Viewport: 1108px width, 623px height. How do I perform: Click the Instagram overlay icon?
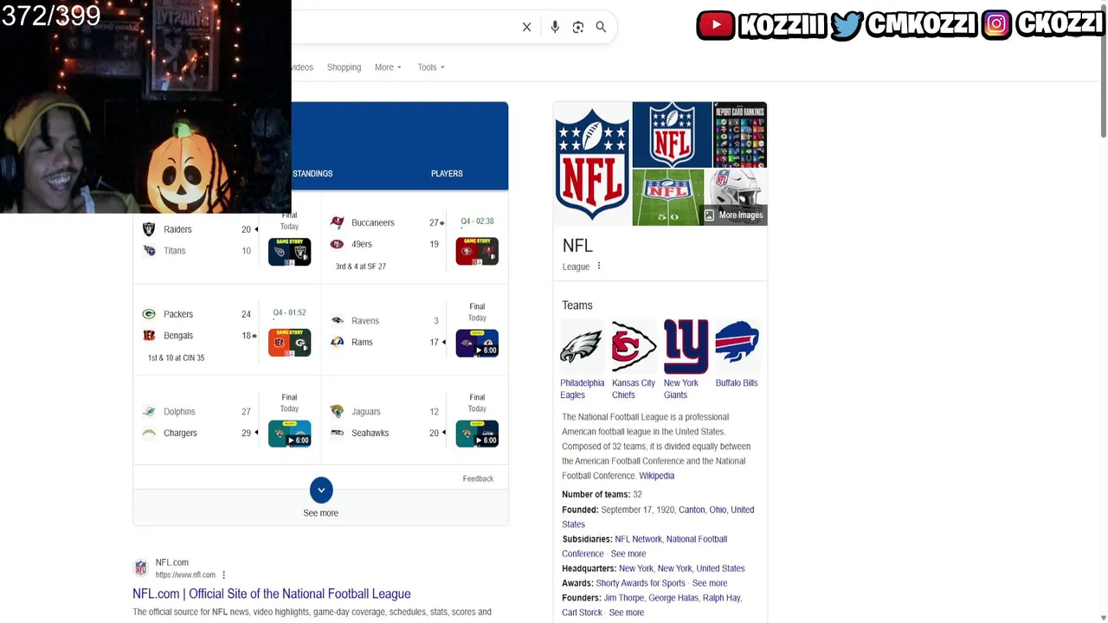996,25
